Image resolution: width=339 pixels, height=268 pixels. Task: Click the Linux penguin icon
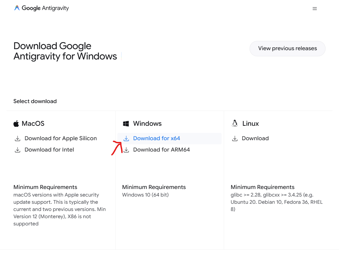click(235, 123)
